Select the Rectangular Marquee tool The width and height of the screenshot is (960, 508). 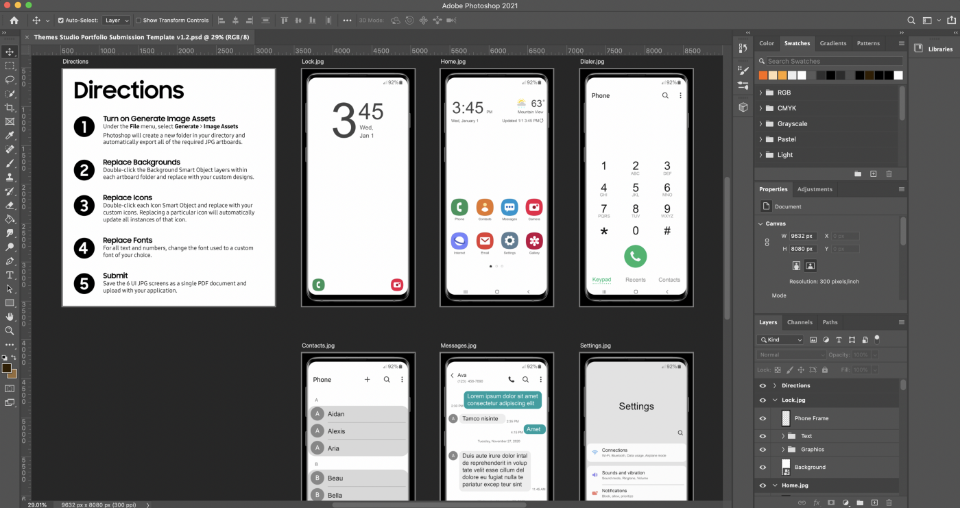[10, 66]
